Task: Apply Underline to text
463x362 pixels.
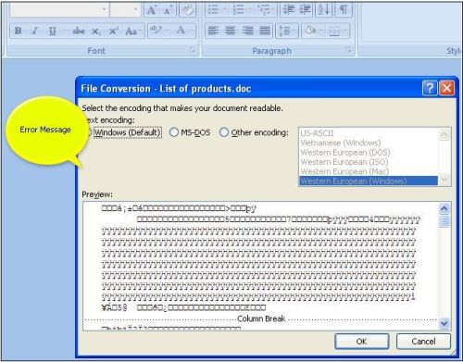Action: click(x=53, y=31)
